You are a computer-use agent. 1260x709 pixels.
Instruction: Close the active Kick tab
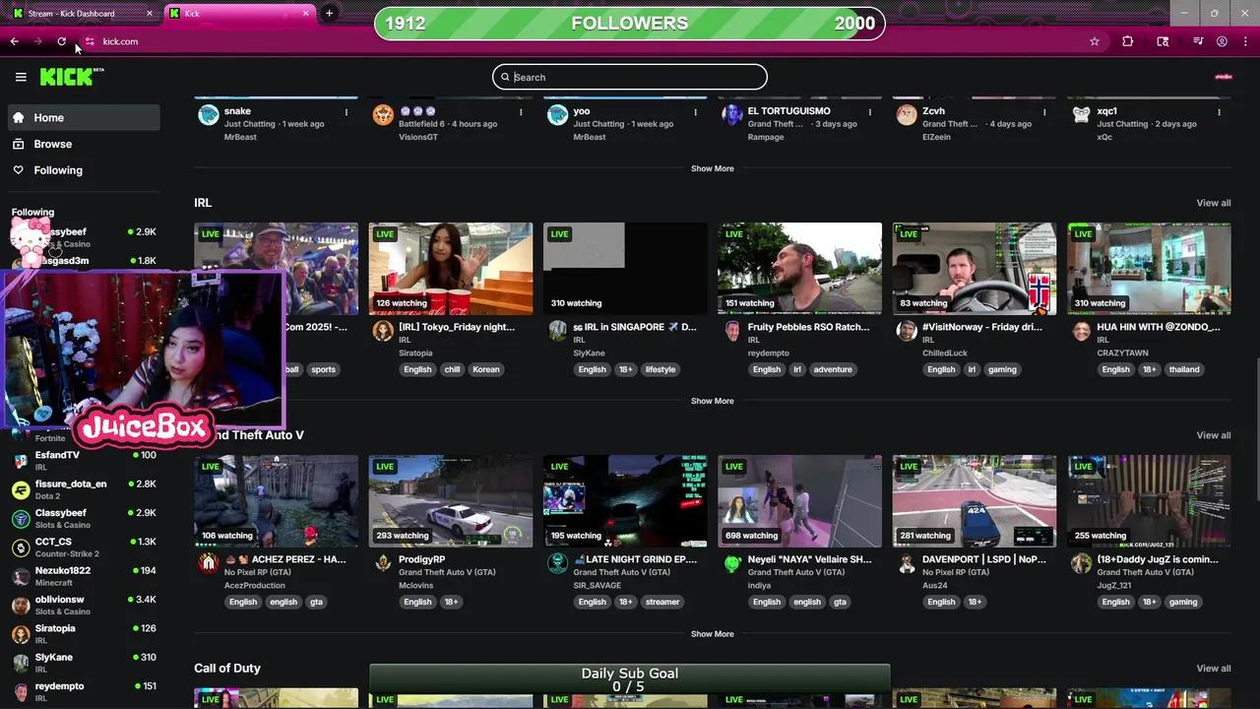coord(306,13)
